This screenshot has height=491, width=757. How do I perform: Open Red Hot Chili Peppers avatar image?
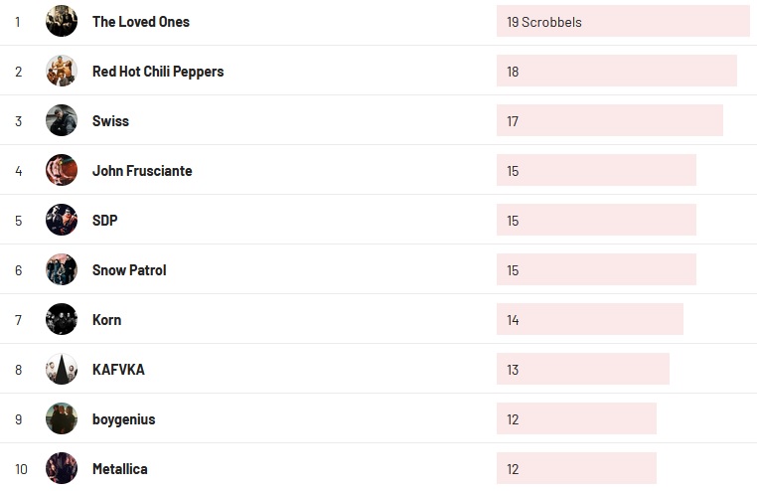[62, 71]
